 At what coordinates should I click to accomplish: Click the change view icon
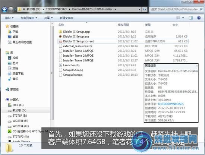click(x=178, y=18)
